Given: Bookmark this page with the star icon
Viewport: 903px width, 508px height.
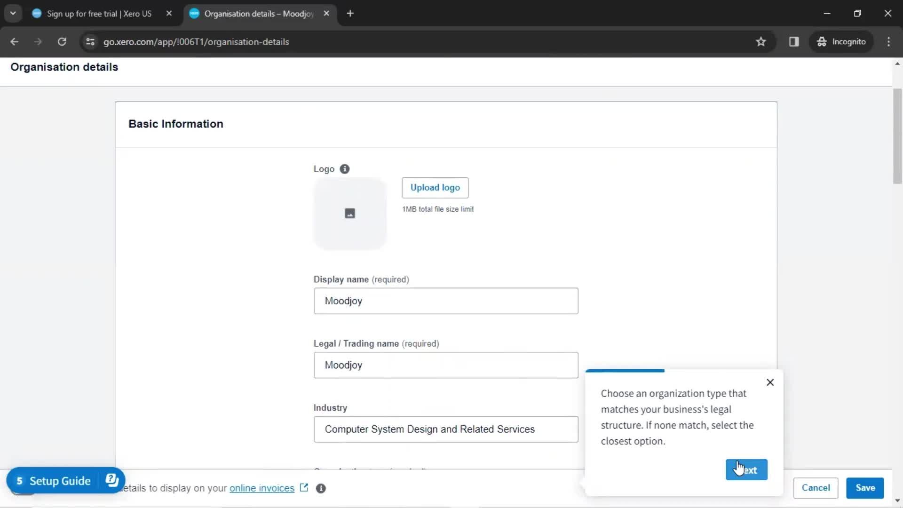Looking at the screenshot, I should tap(761, 42).
